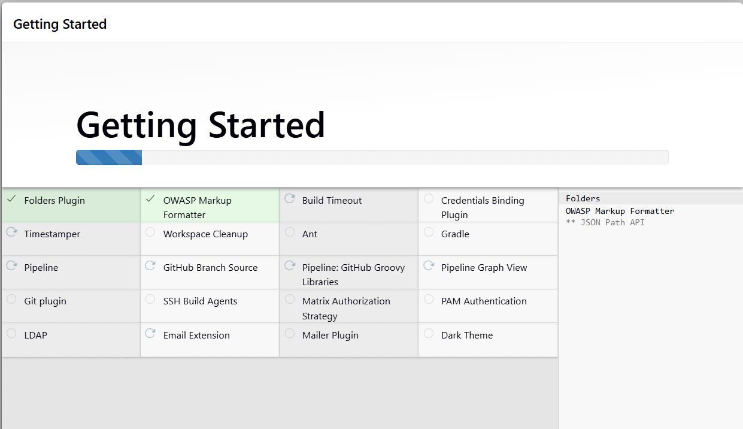Click the JSON Path API log line
Image resolution: width=743 pixels, height=429 pixels.
click(x=605, y=222)
